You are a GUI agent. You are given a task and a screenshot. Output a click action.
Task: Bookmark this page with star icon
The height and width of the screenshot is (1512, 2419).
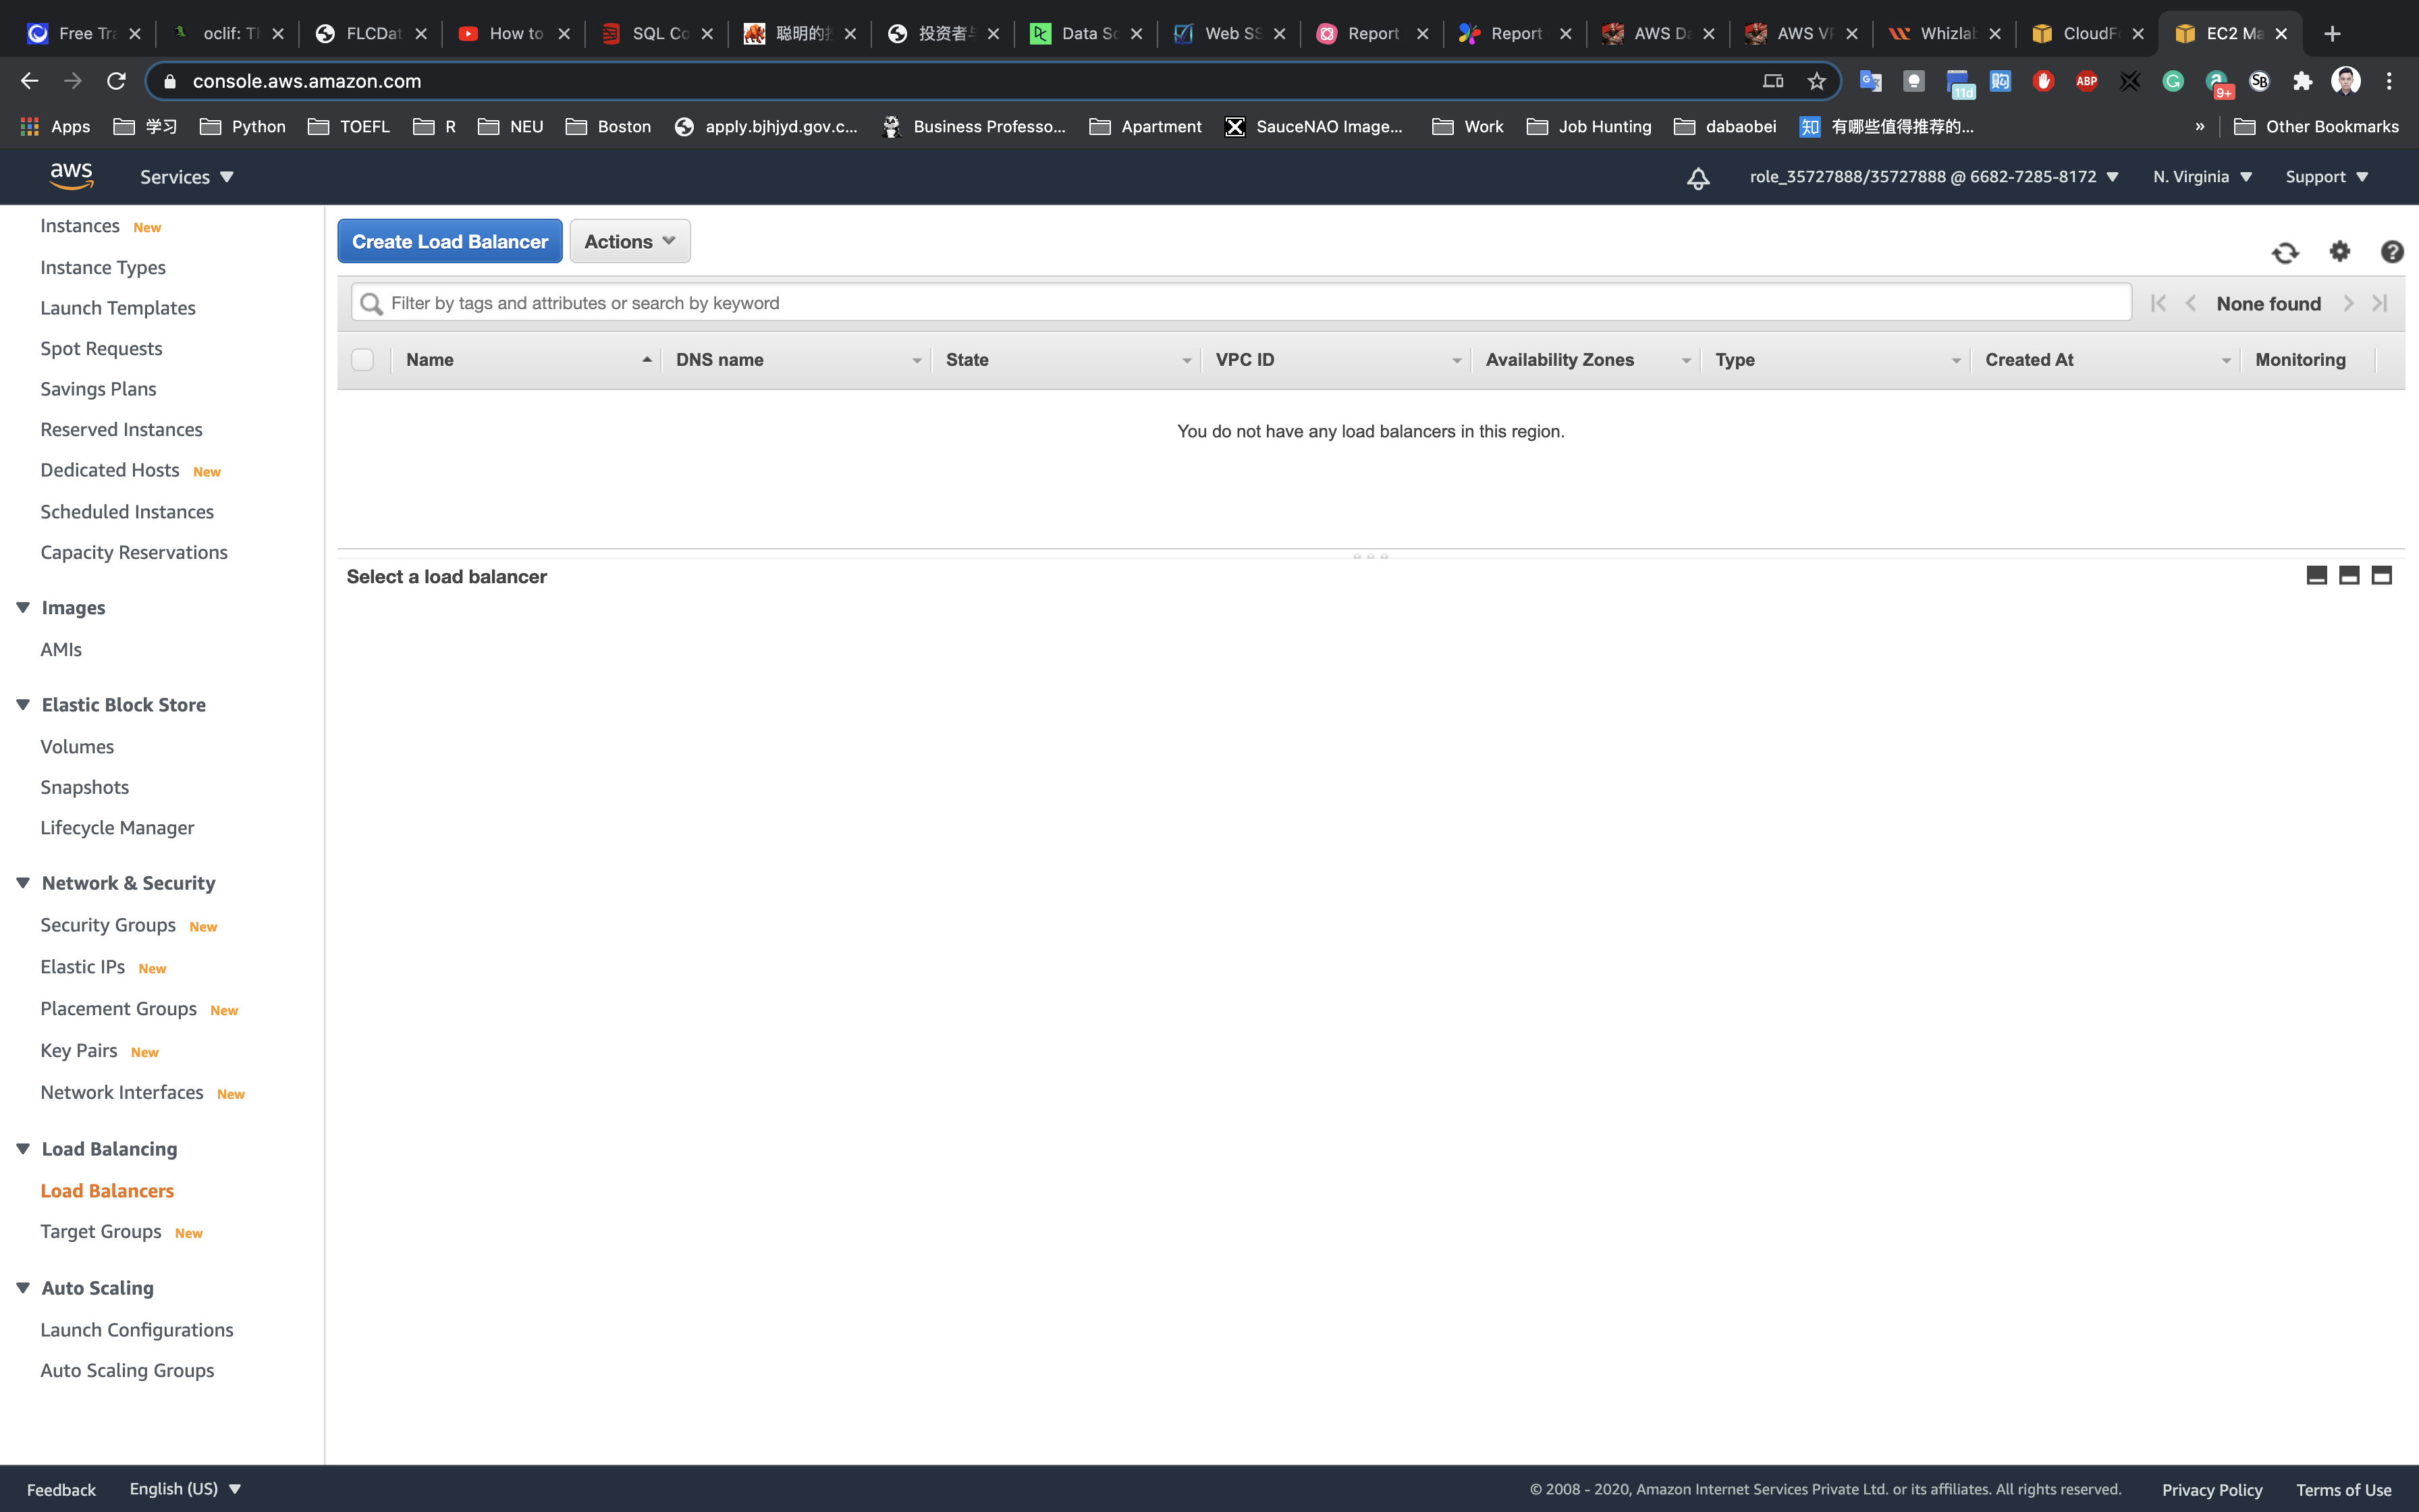[x=1816, y=82]
